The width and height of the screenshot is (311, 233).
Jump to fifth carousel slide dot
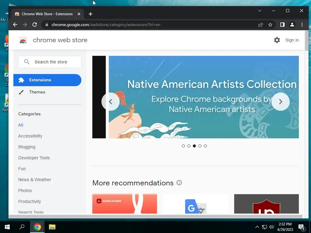pyautogui.click(x=205, y=146)
